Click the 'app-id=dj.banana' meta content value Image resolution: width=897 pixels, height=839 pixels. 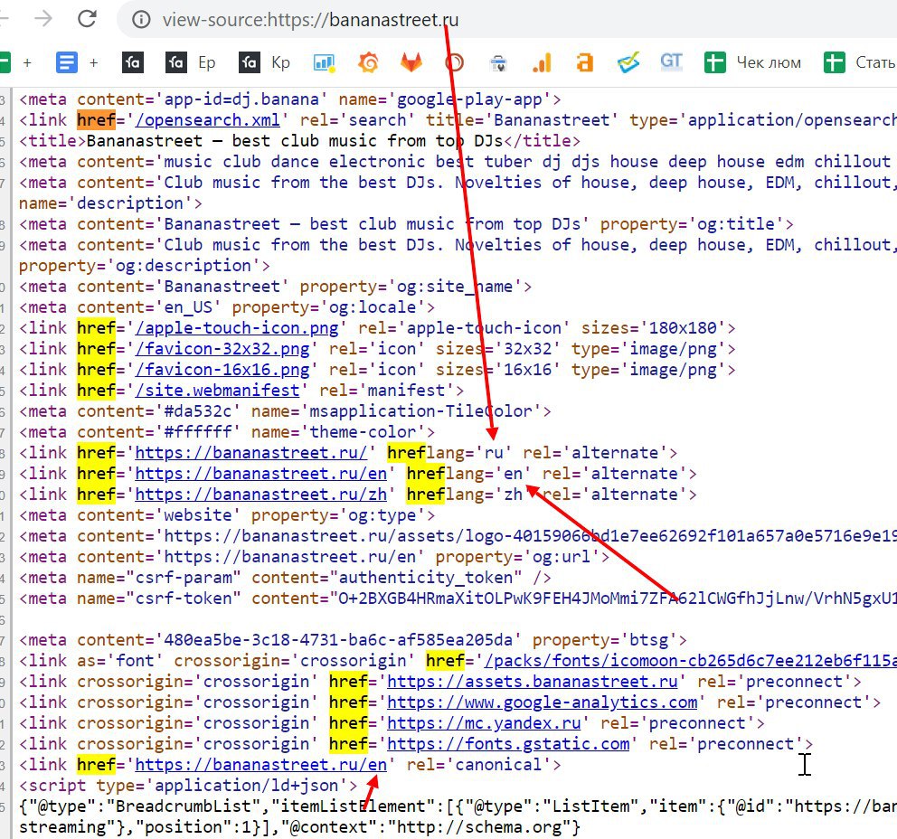241,99
